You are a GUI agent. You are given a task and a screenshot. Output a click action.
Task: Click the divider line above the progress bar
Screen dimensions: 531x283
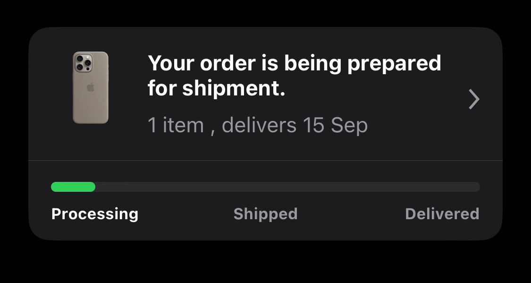pyautogui.click(x=265, y=160)
